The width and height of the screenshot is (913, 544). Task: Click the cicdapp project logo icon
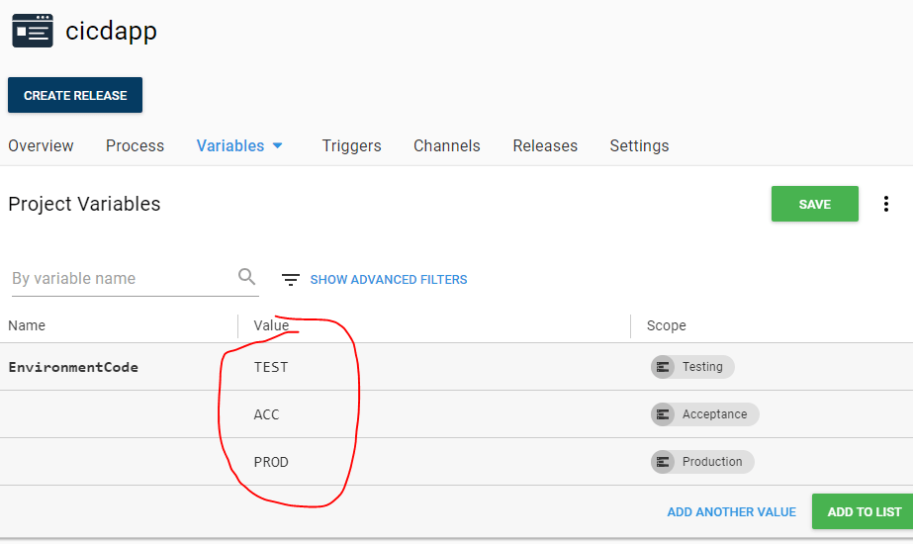[33, 32]
